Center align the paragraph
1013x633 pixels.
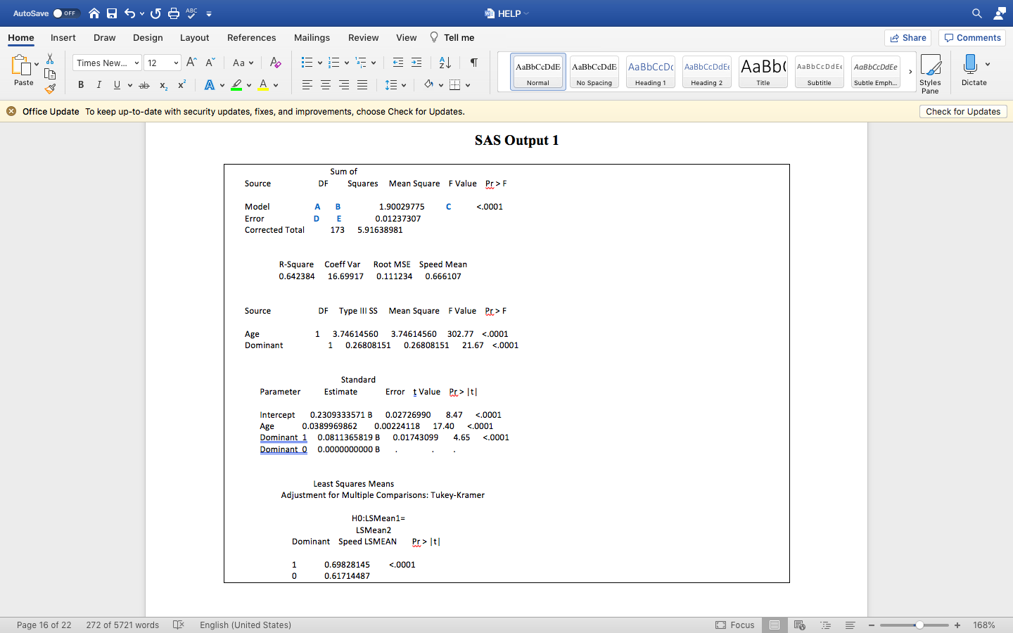(326, 85)
